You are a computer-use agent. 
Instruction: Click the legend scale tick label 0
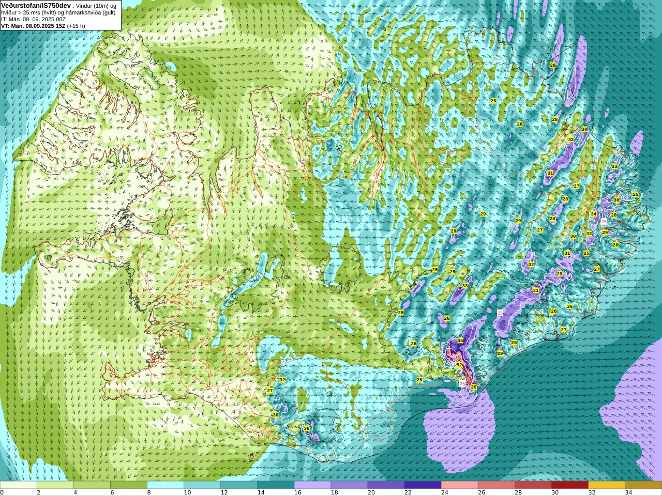(2, 492)
